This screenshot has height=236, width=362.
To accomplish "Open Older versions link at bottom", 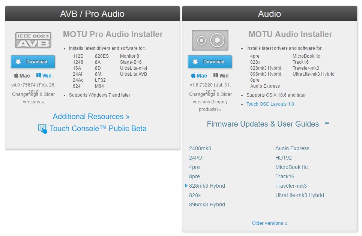I will click(x=269, y=223).
